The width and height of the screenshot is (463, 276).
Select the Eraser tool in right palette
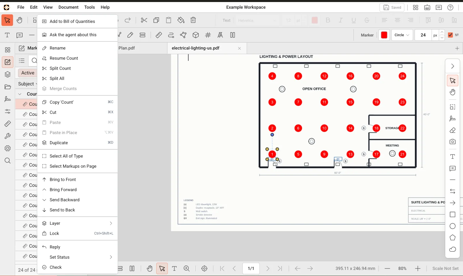pos(453,130)
